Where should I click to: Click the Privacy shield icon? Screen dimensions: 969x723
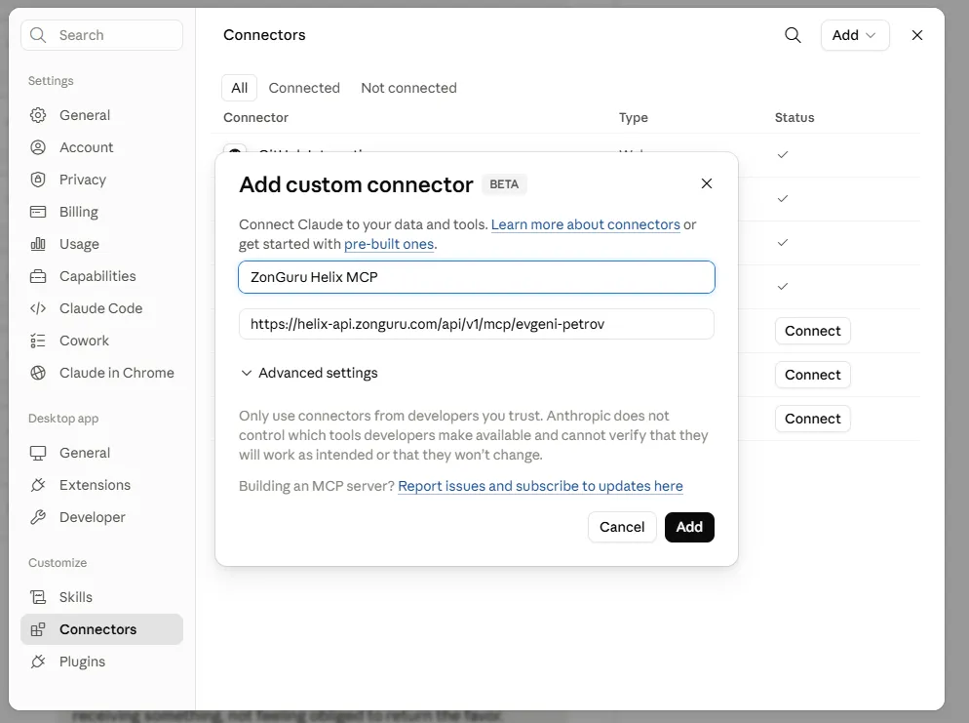(38, 180)
